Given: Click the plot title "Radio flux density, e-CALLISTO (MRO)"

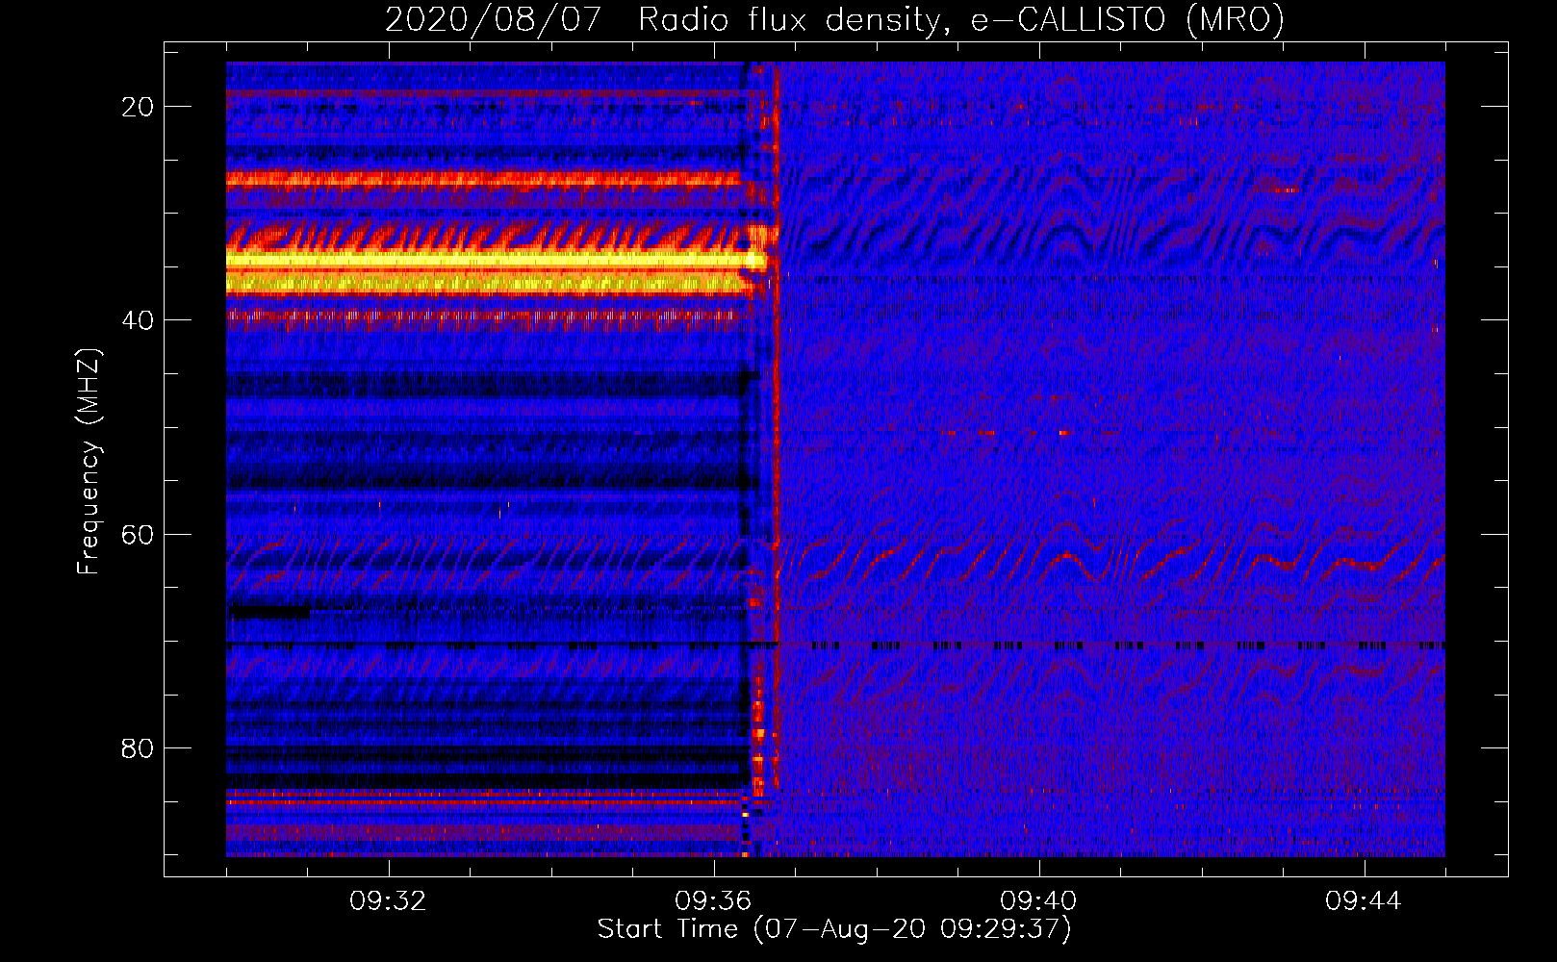Looking at the screenshot, I should click(961, 19).
